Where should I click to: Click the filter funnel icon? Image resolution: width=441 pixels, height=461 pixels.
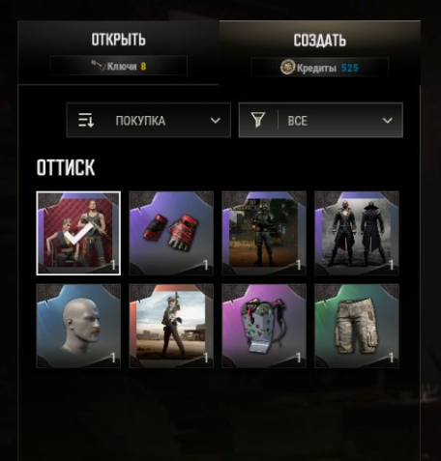[x=258, y=120]
